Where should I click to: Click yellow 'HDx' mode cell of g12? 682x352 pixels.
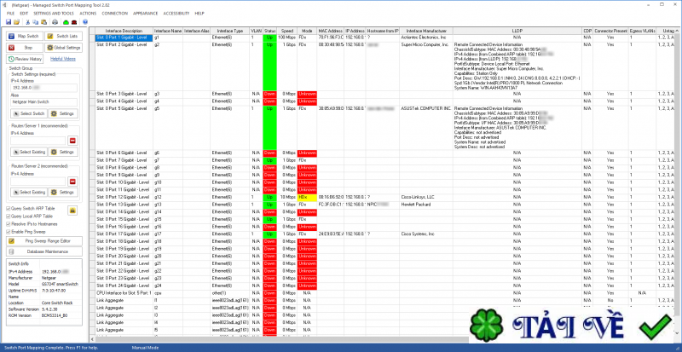[307, 197]
